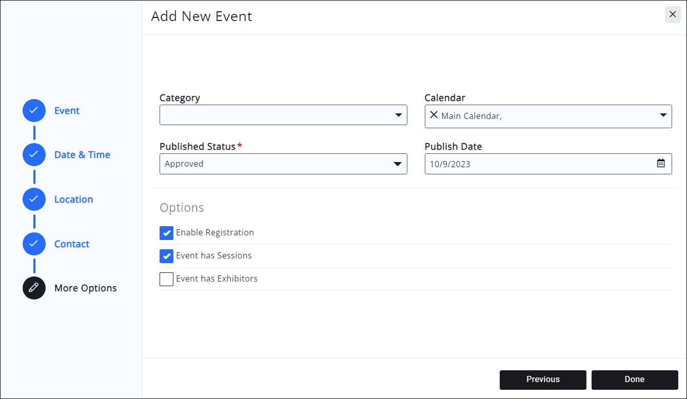Viewport: 687px width, 399px height.
Task: Click into the Publish Date field
Action: pyautogui.click(x=539, y=164)
